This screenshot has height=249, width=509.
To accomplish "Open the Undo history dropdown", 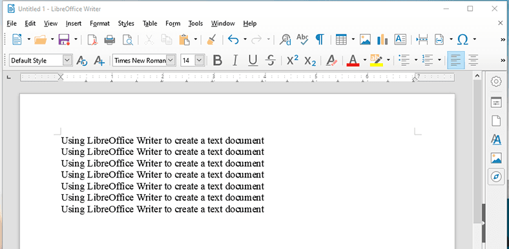I will (245, 39).
